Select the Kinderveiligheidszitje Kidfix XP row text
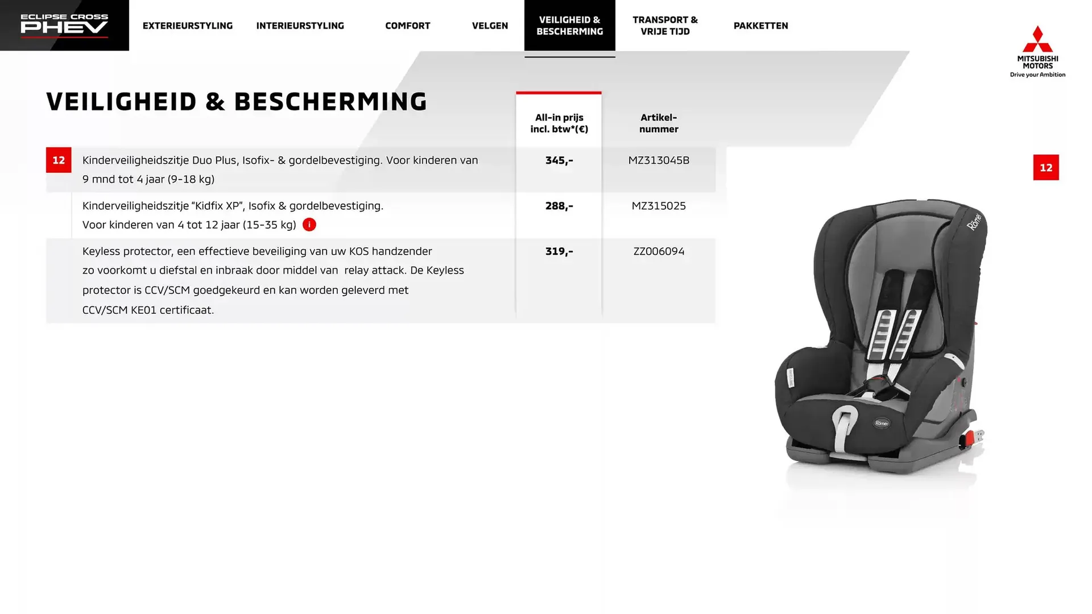This screenshot has height=614, width=1092. pyautogui.click(x=233, y=215)
